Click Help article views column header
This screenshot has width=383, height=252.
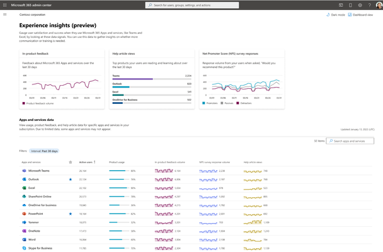(253, 162)
